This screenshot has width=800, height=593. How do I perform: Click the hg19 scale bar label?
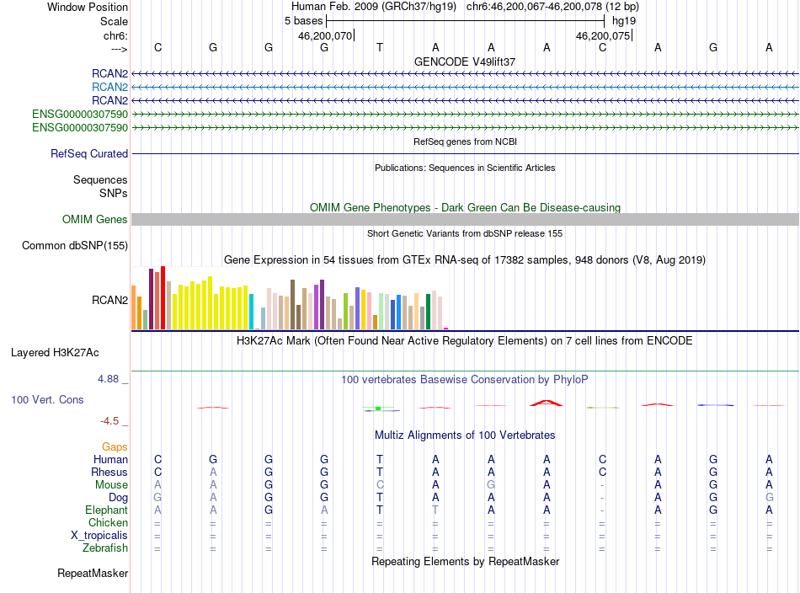point(624,21)
